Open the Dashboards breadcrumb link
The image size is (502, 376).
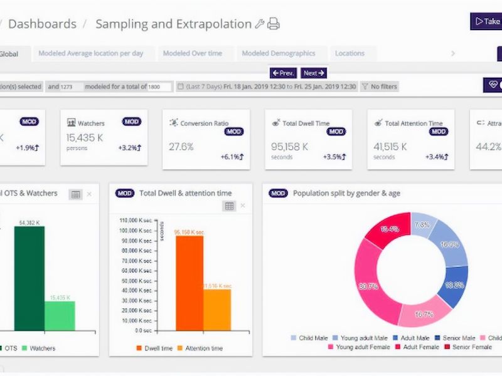42,24
